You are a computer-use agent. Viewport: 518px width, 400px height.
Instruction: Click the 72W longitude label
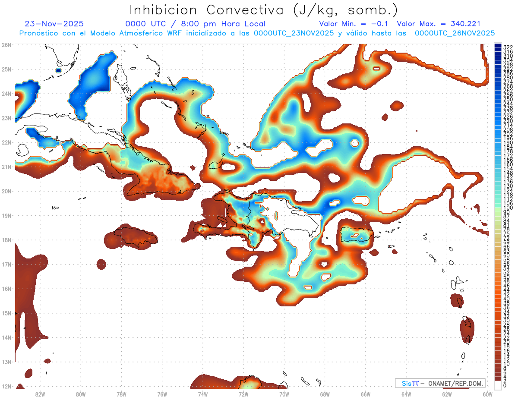point(243,394)
